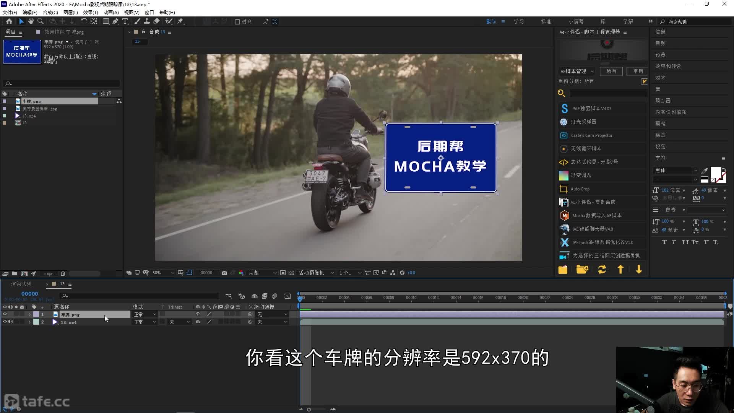This screenshot has width=734, height=413.
Task: Select the Pen tool
Action: pos(115,21)
